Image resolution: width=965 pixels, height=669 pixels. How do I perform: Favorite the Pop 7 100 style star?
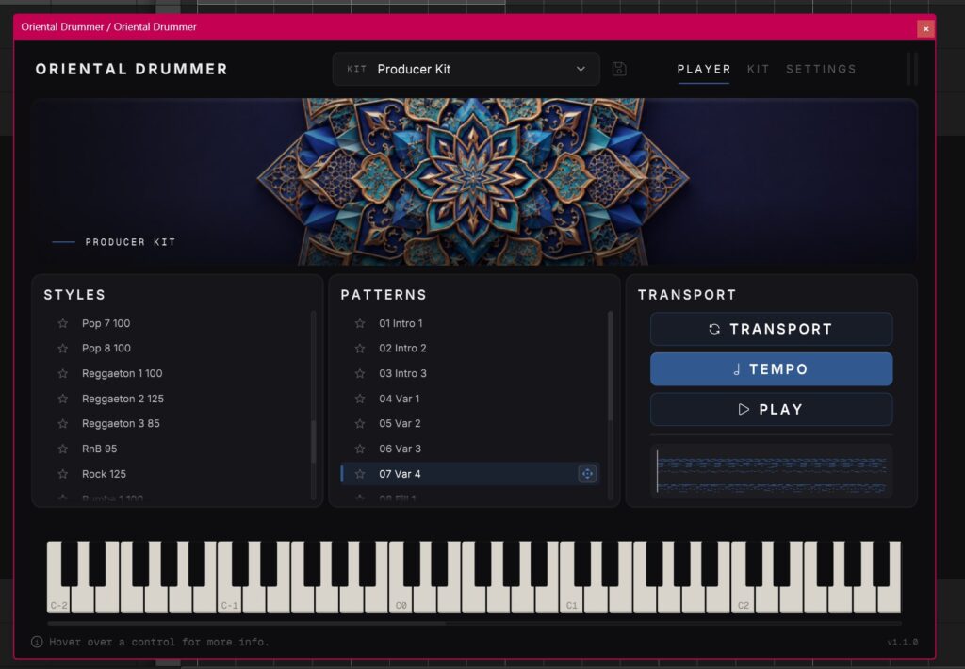63,323
